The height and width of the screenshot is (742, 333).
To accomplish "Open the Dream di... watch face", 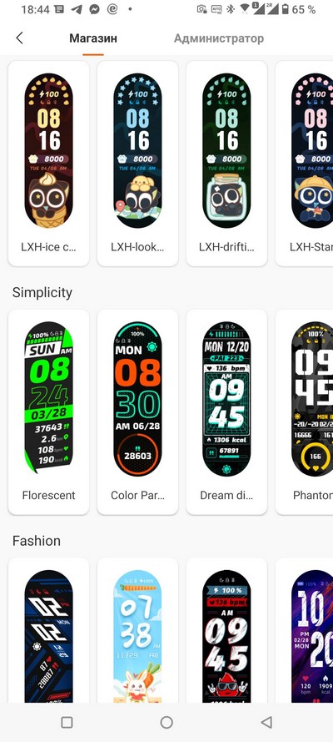I will pyautogui.click(x=227, y=411).
